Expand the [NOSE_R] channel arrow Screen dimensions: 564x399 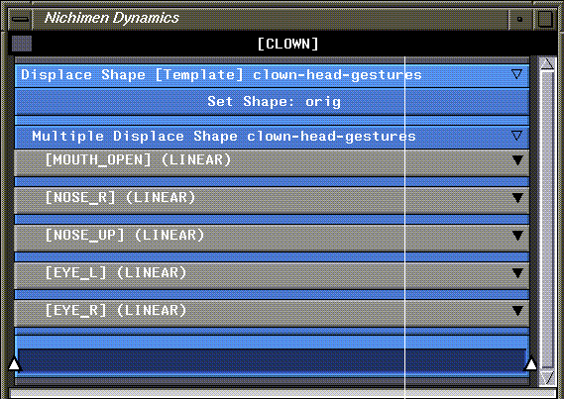point(517,198)
